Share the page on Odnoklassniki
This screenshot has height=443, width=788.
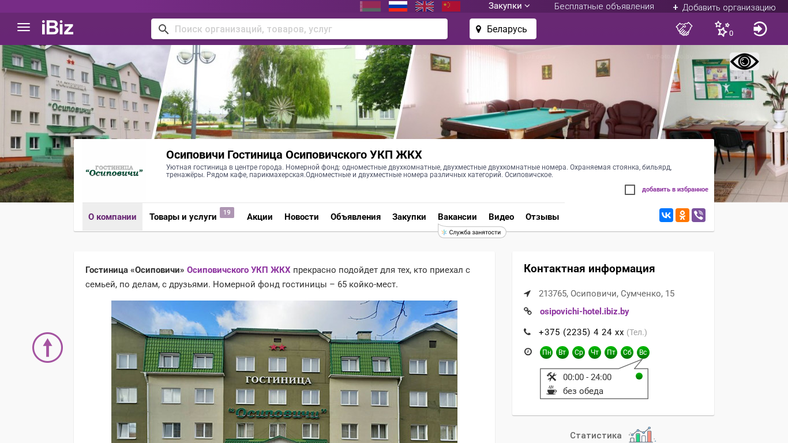[x=682, y=215]
